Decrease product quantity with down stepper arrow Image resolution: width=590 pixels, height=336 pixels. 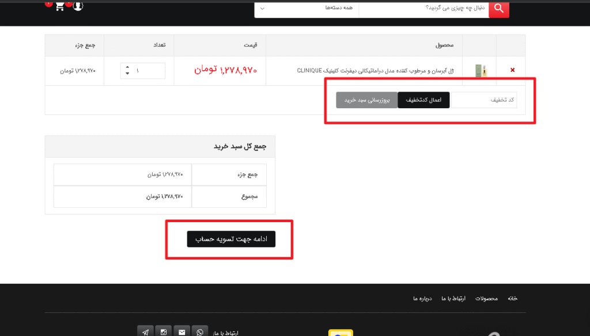(x=127, y=74)
